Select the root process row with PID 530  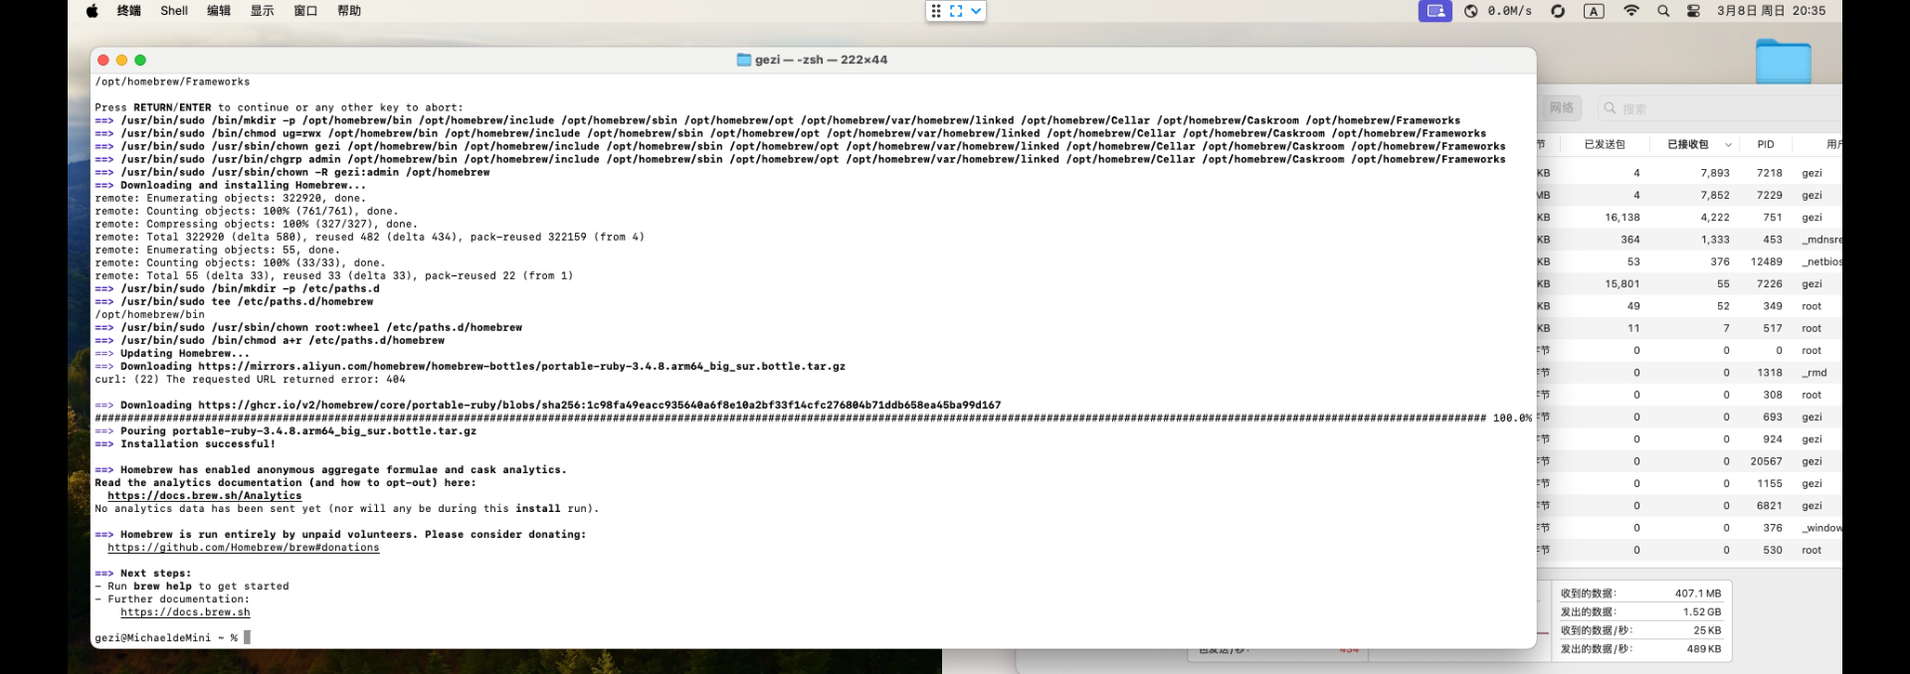coord(1689,550)
